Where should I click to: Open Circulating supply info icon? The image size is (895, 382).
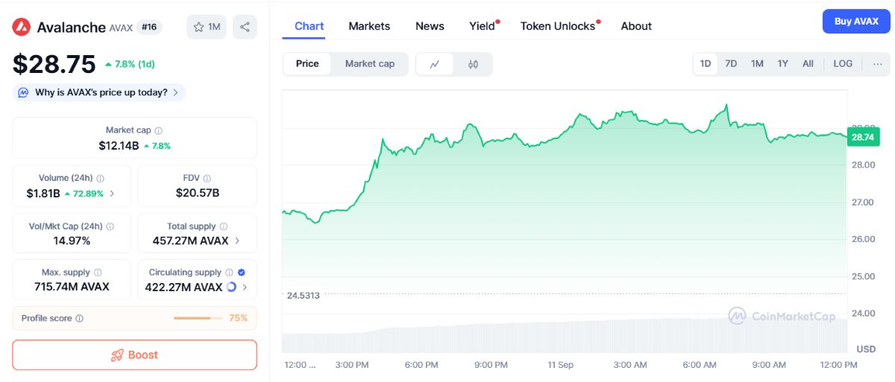click(x=229, y=273)
